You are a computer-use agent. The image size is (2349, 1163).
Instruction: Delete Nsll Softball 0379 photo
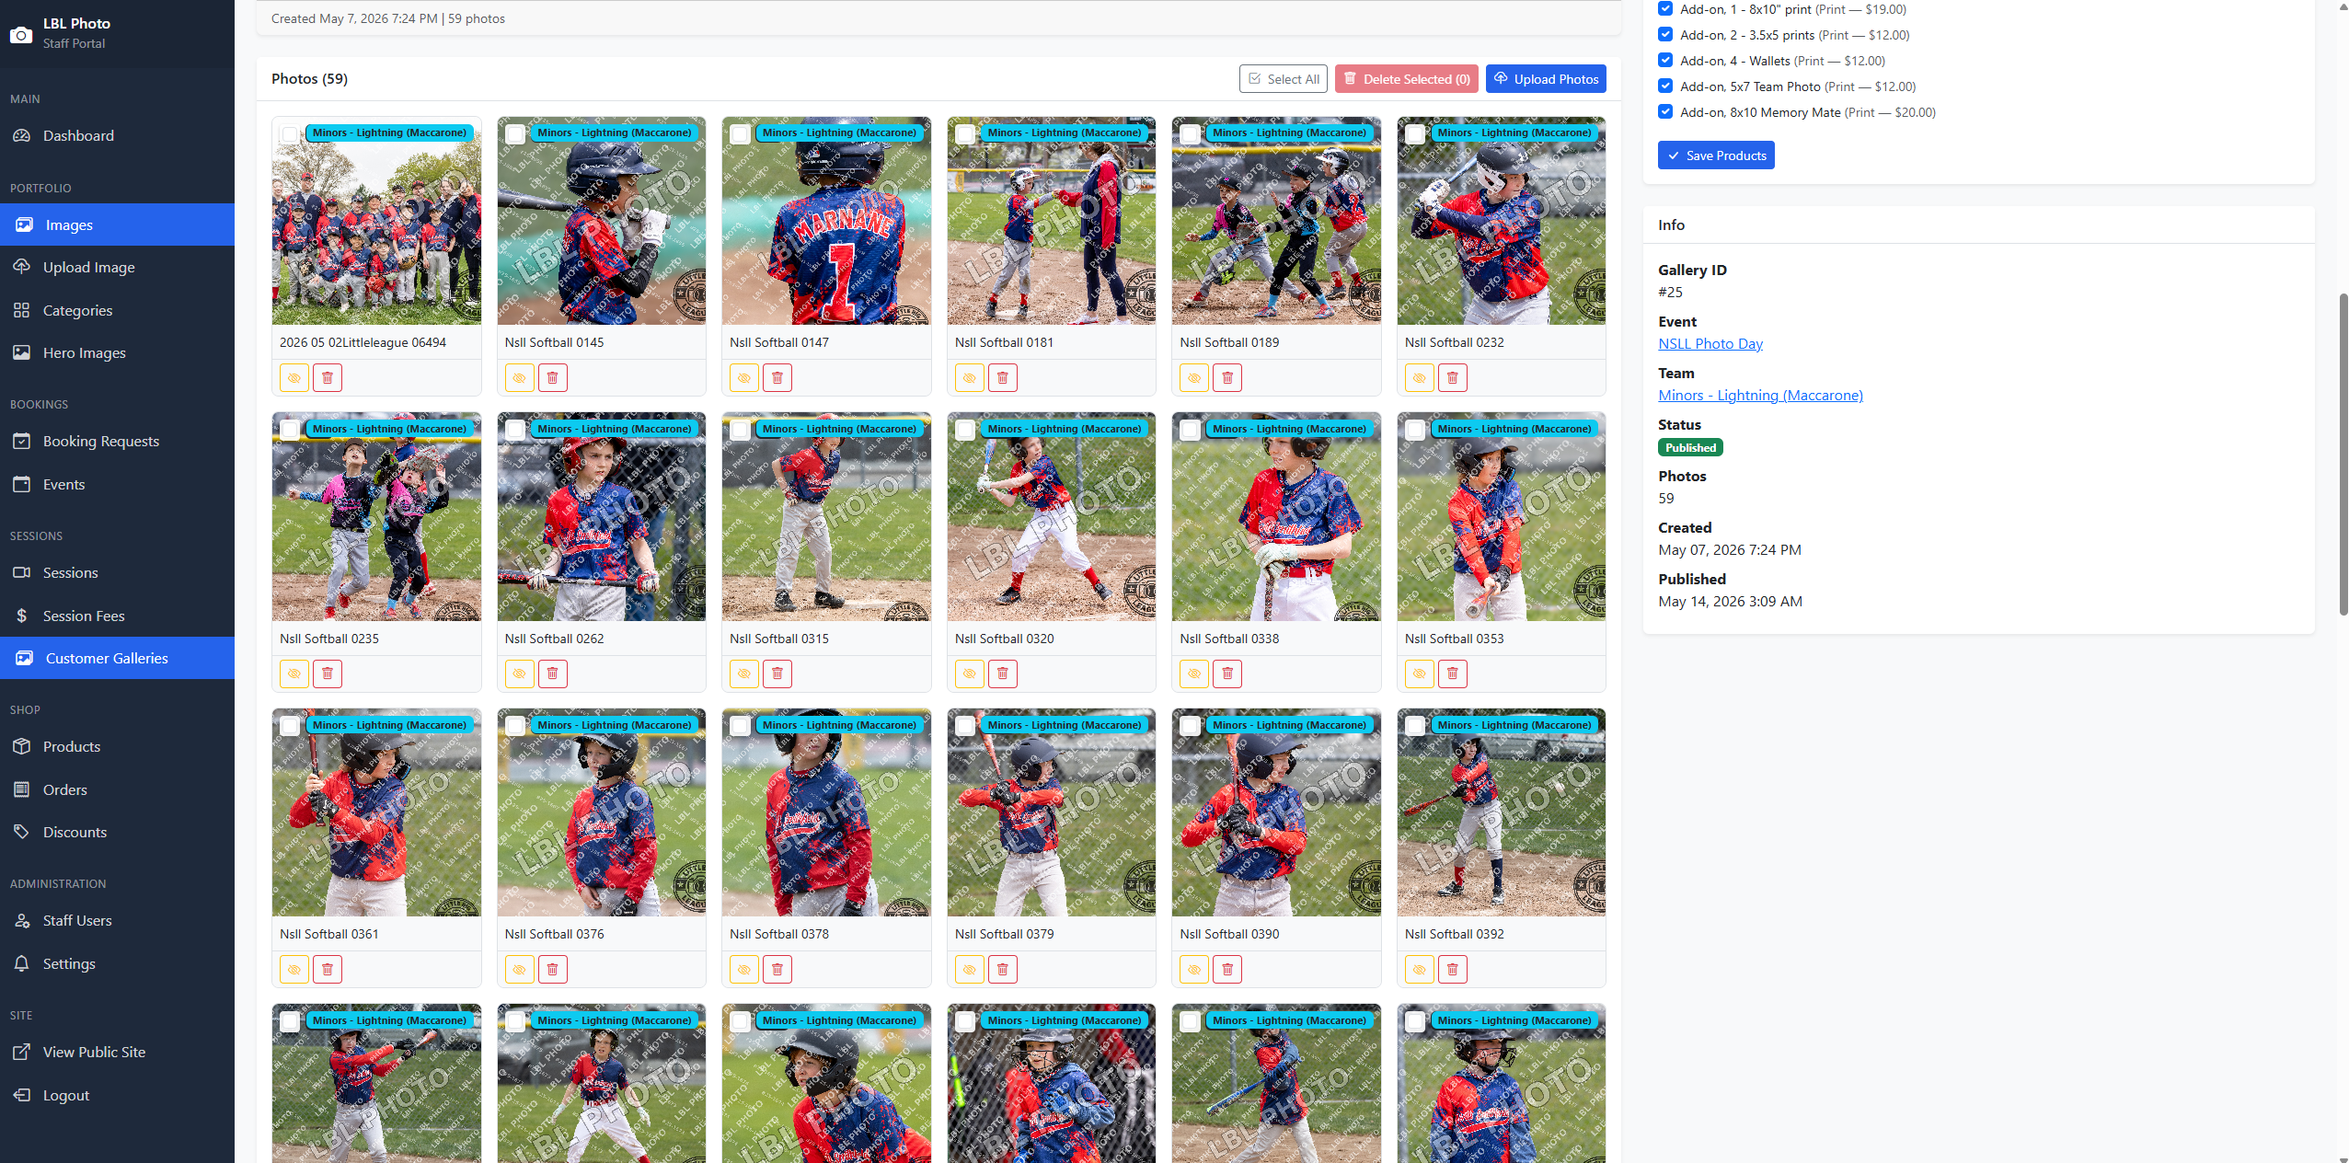pos(1003,970)
